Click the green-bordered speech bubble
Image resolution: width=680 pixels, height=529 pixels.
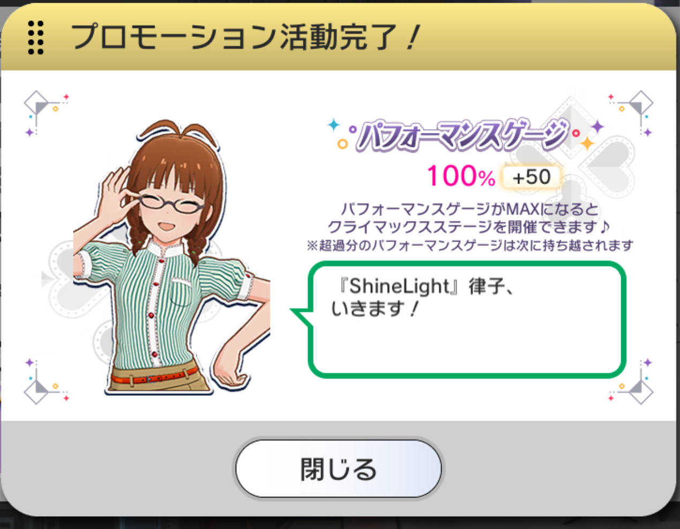467,319
